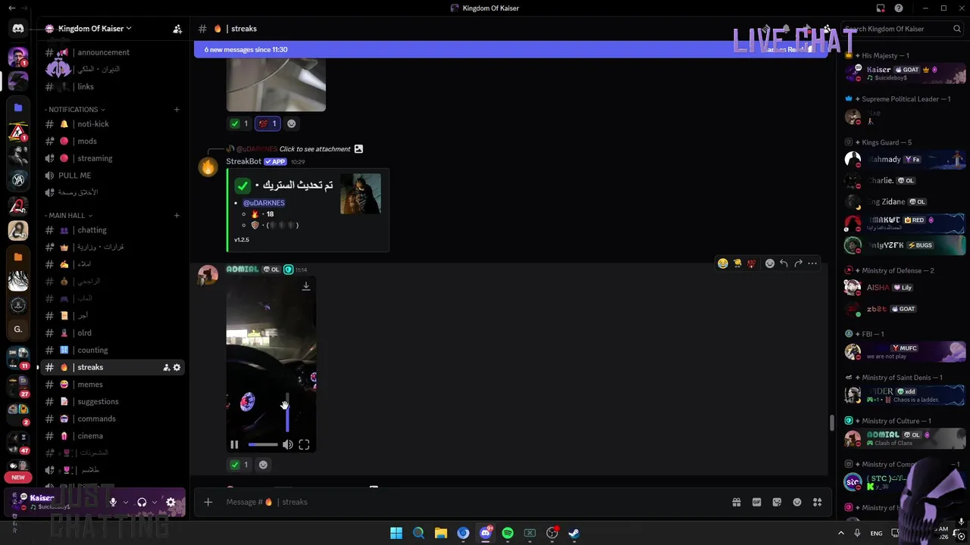The image size is (970, 545).
Task: Mute the video volume icon
Action: pos(288,445)
